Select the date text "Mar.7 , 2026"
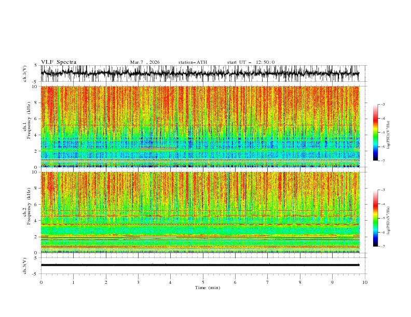The height and width of the screenshot is (317, 411). click(x=145, y=62)
